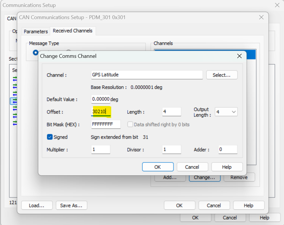The image size is (284, 225).
Task: Close the CAN Communications Setup window
Action: coord(261,17)
